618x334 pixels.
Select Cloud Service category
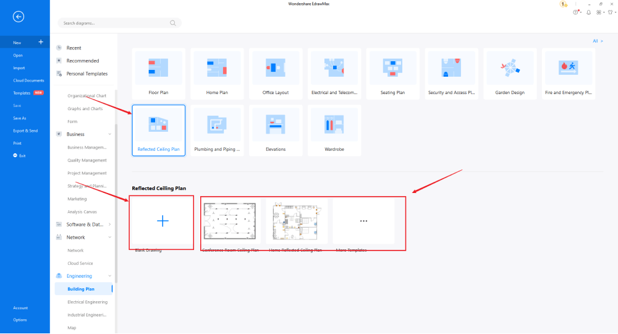coord(80,263)
